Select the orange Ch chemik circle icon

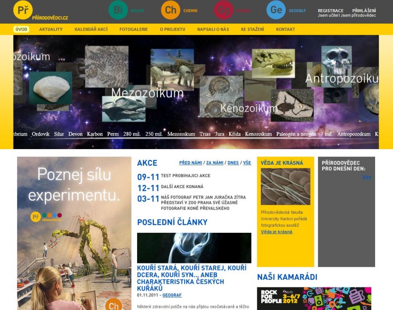(171, 10)
